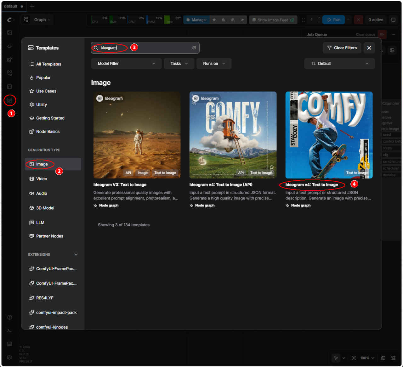403x367 pixels.
Task: Clear the search text with the backspace icon
Action: pos(194,48)
